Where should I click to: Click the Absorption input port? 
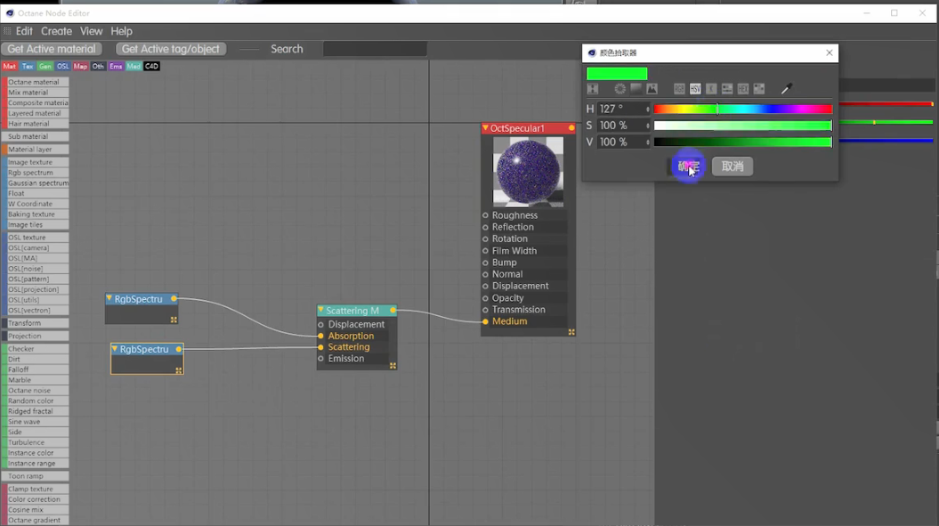point(321,336)
